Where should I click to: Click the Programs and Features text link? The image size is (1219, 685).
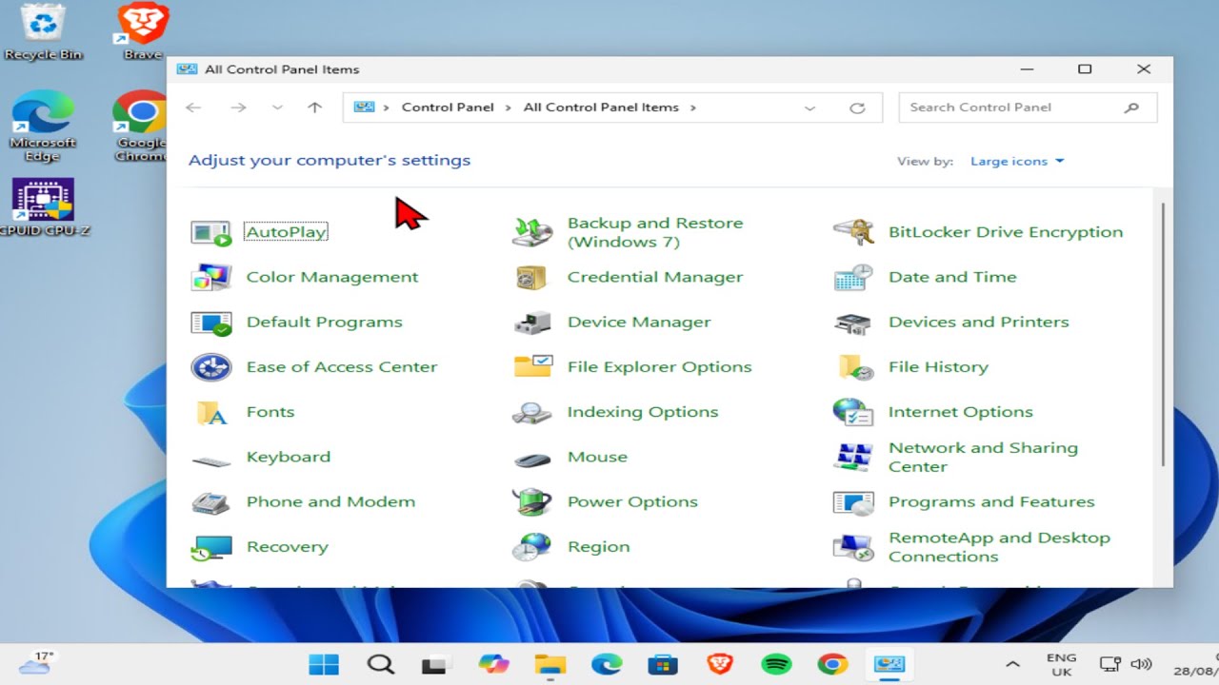[991, 501]
